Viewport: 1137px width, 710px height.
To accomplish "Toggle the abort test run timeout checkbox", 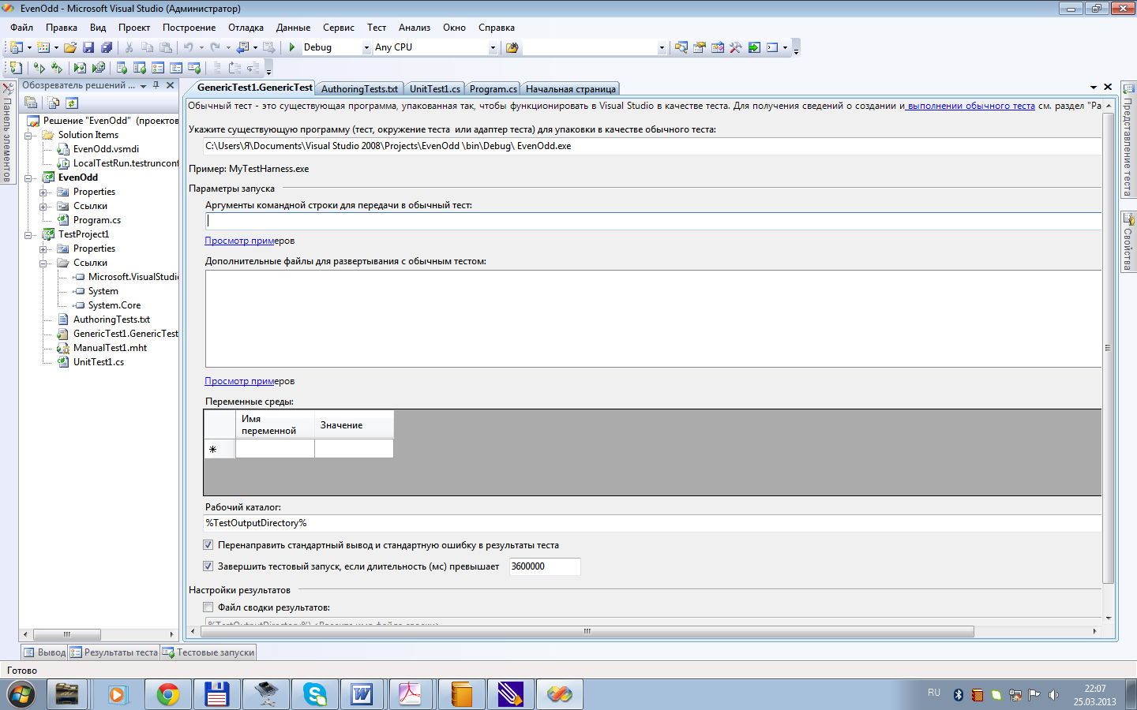I will (208, 566).
